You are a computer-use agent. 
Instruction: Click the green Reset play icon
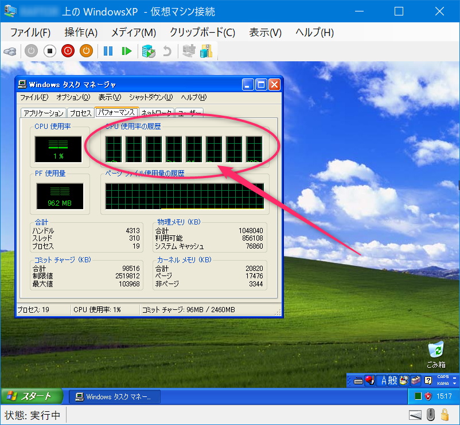(126, 51)
